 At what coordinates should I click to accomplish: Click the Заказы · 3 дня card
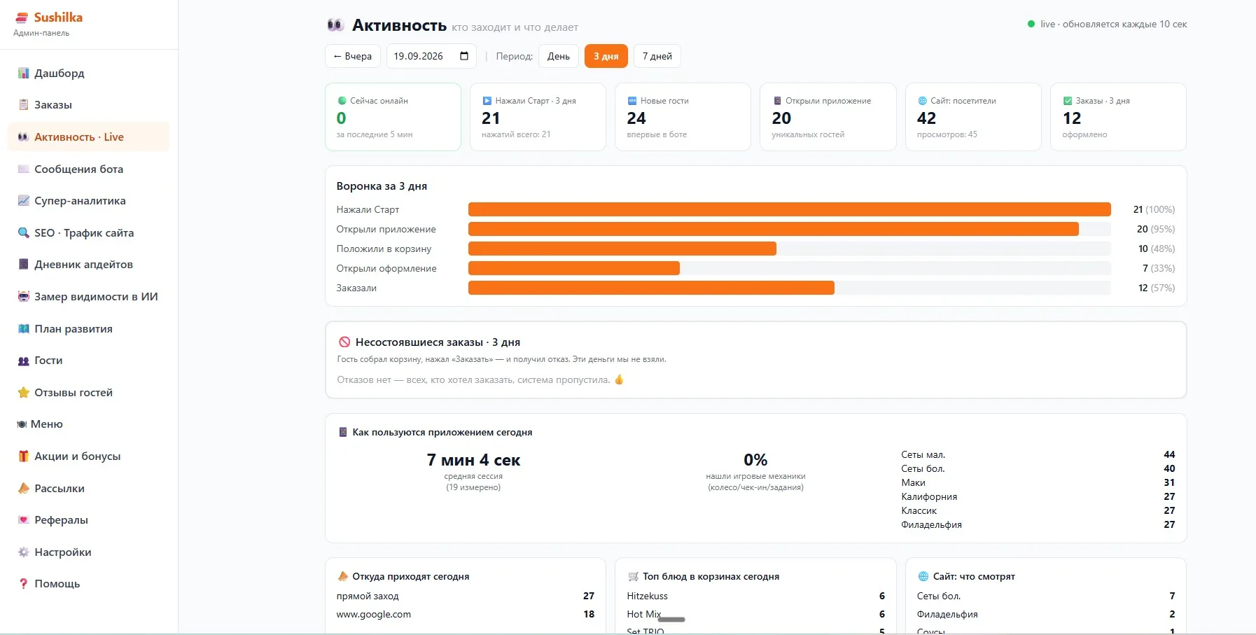1118,117
